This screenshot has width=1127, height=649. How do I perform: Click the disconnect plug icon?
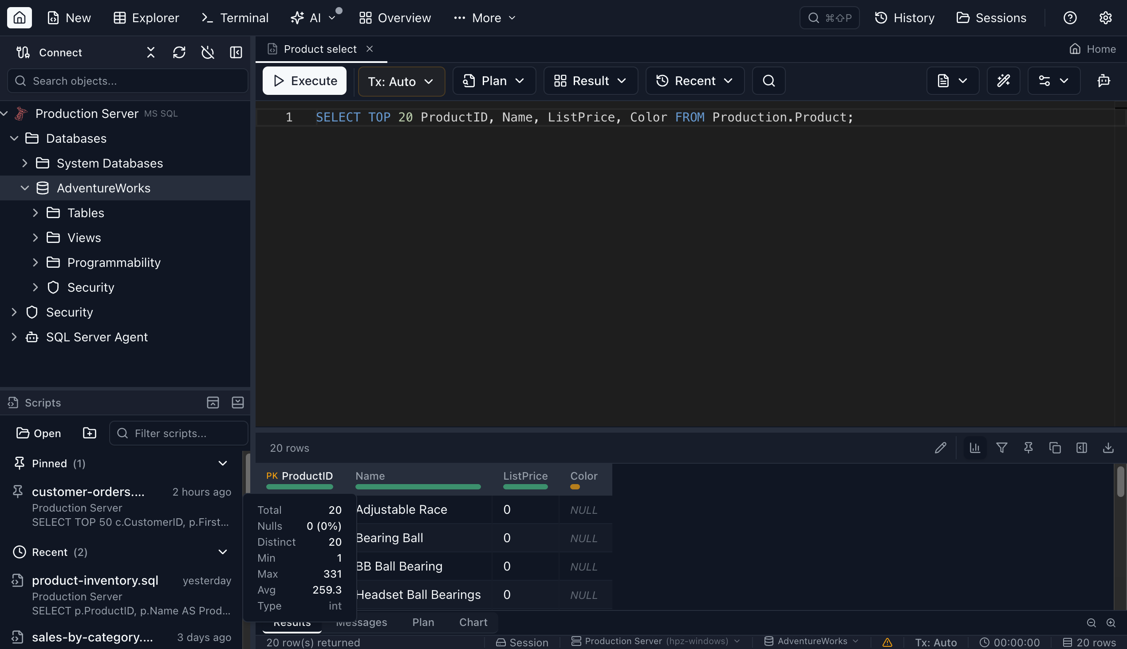coord(208,53)
